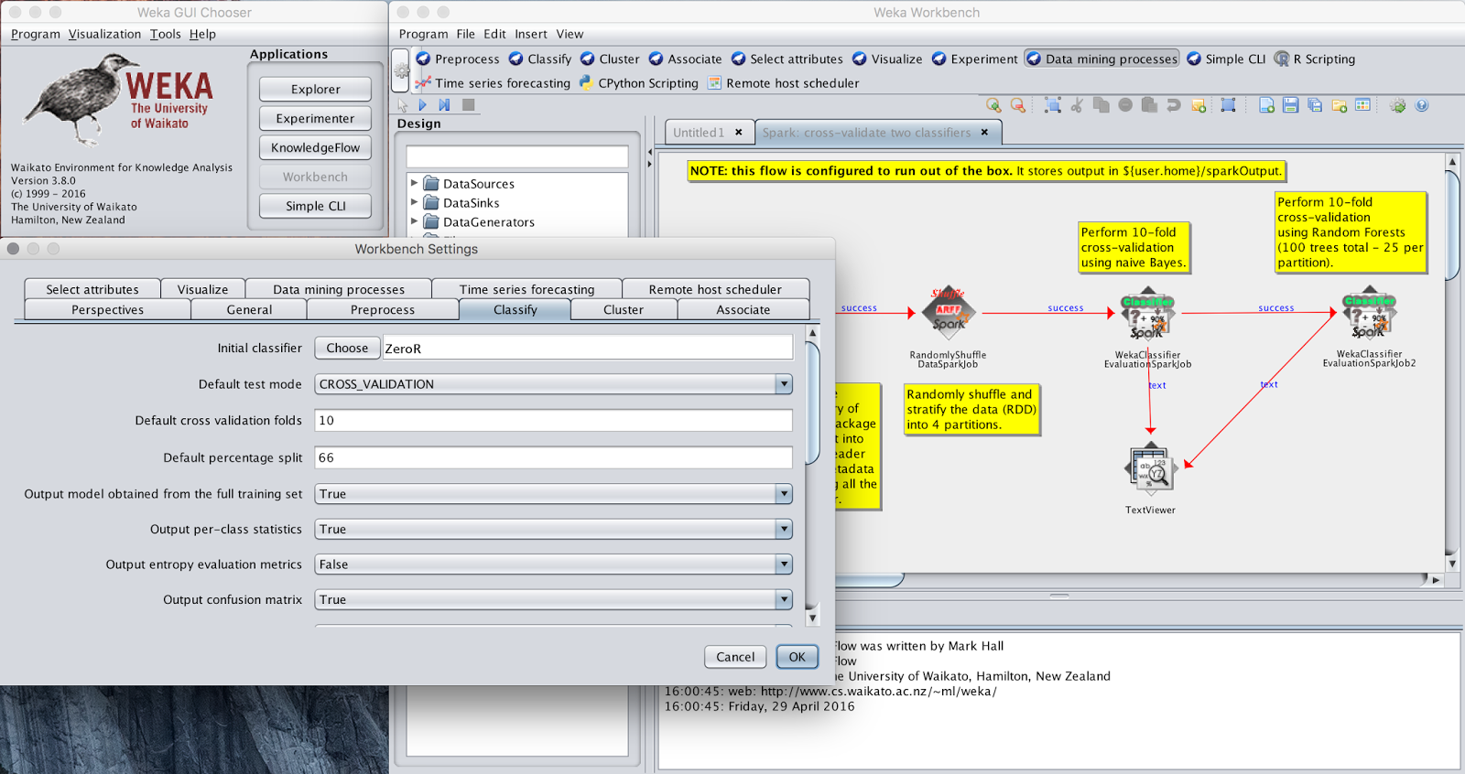Click the add note icon
The image size is (1465, 774).
pos(1199,105)
